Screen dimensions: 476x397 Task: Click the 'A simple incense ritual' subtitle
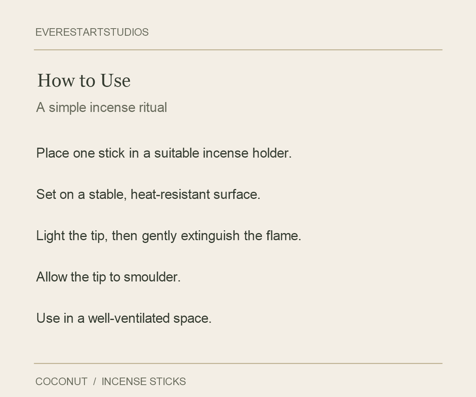click(102, 108)
